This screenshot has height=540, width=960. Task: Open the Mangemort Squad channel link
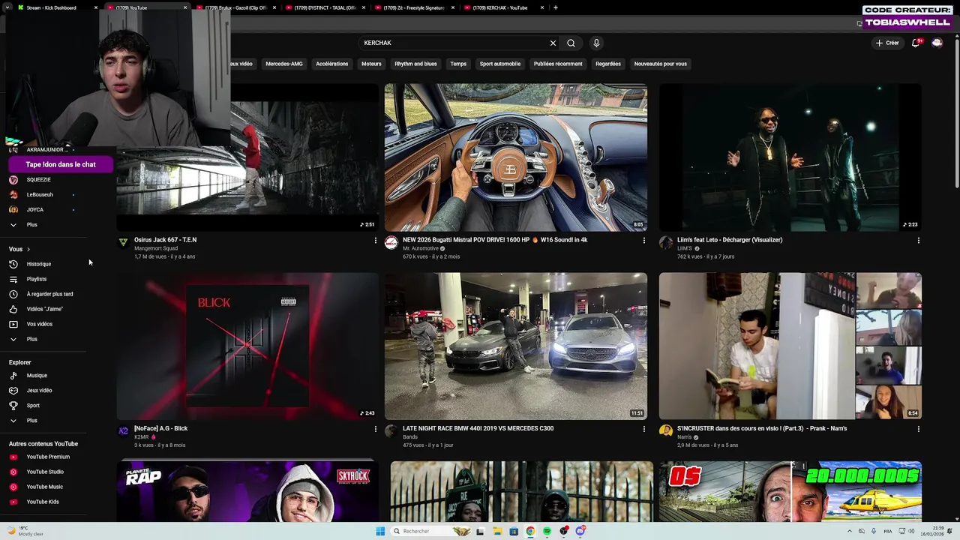tap(156, 248)
